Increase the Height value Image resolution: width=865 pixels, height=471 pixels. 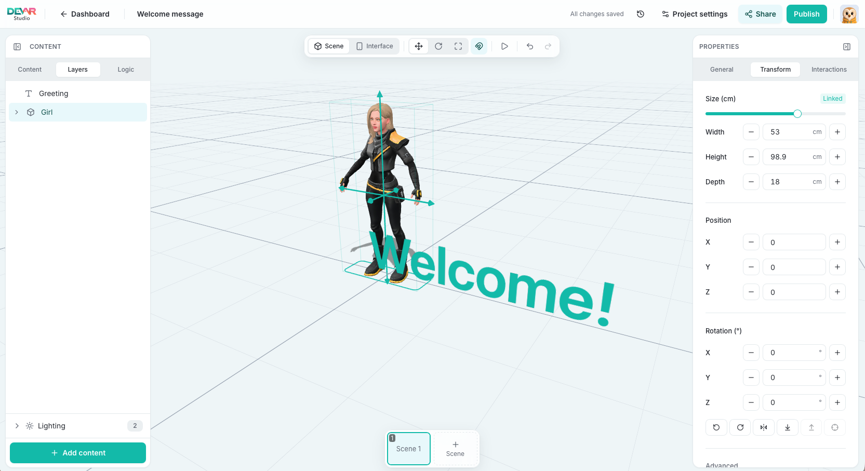[837, 157]
